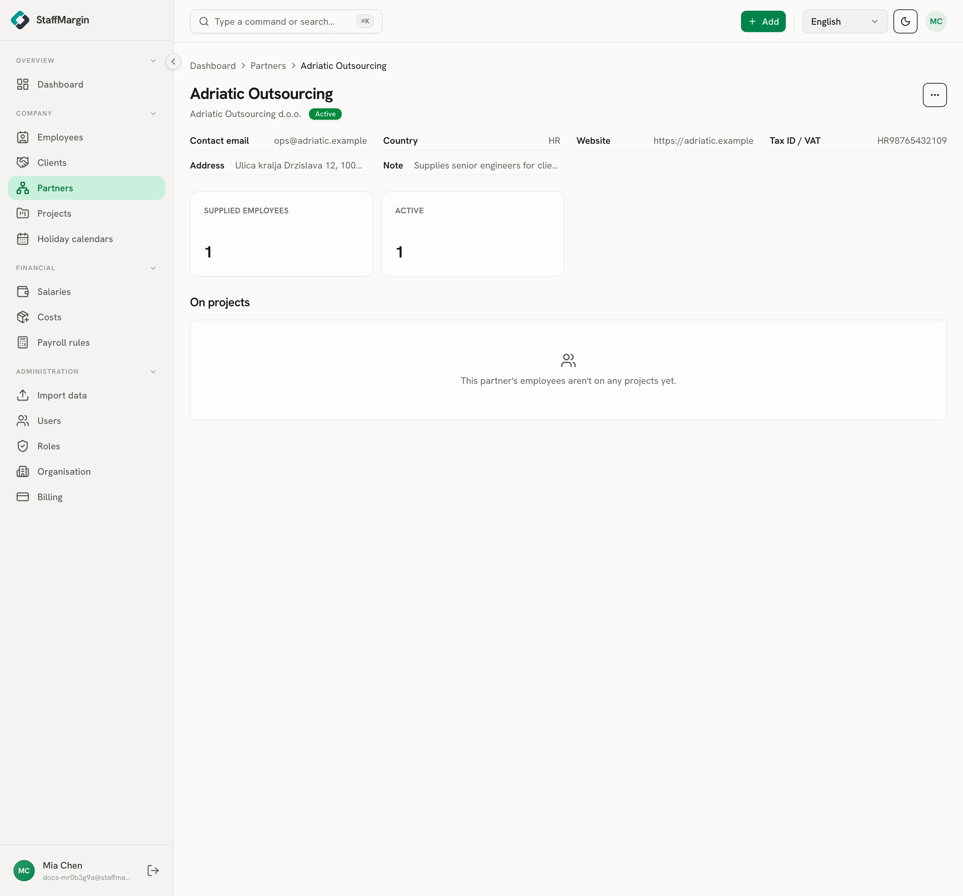Open the Employees menu item

(x=87, y=137)
